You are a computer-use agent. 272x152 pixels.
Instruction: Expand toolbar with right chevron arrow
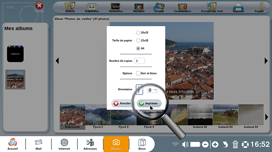pos(267,7)
